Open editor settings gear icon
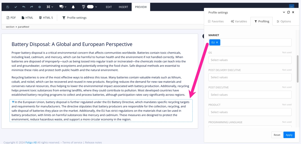Screen dimensions: 301x144 tap(40, 7)
